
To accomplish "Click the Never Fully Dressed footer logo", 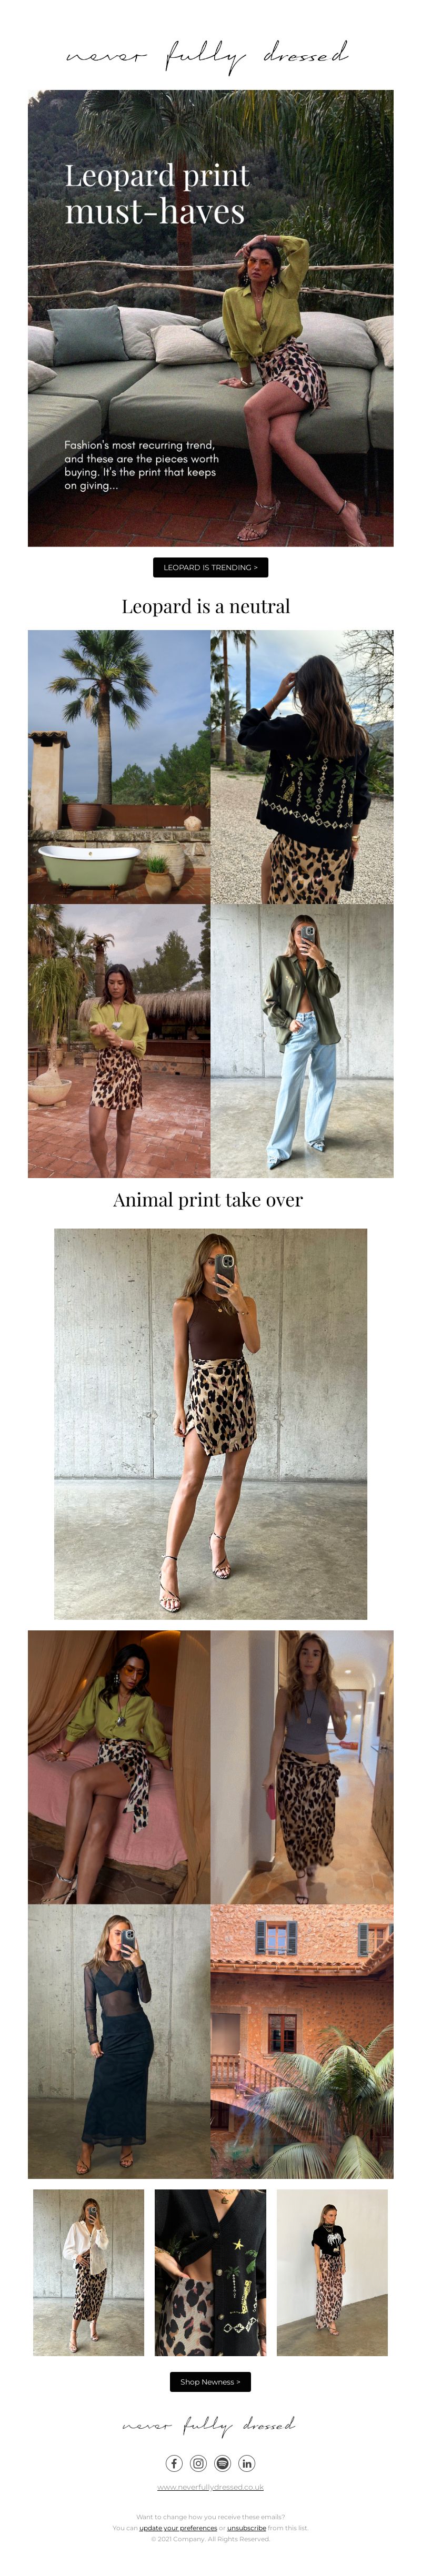I will (x=208, y=2424).
